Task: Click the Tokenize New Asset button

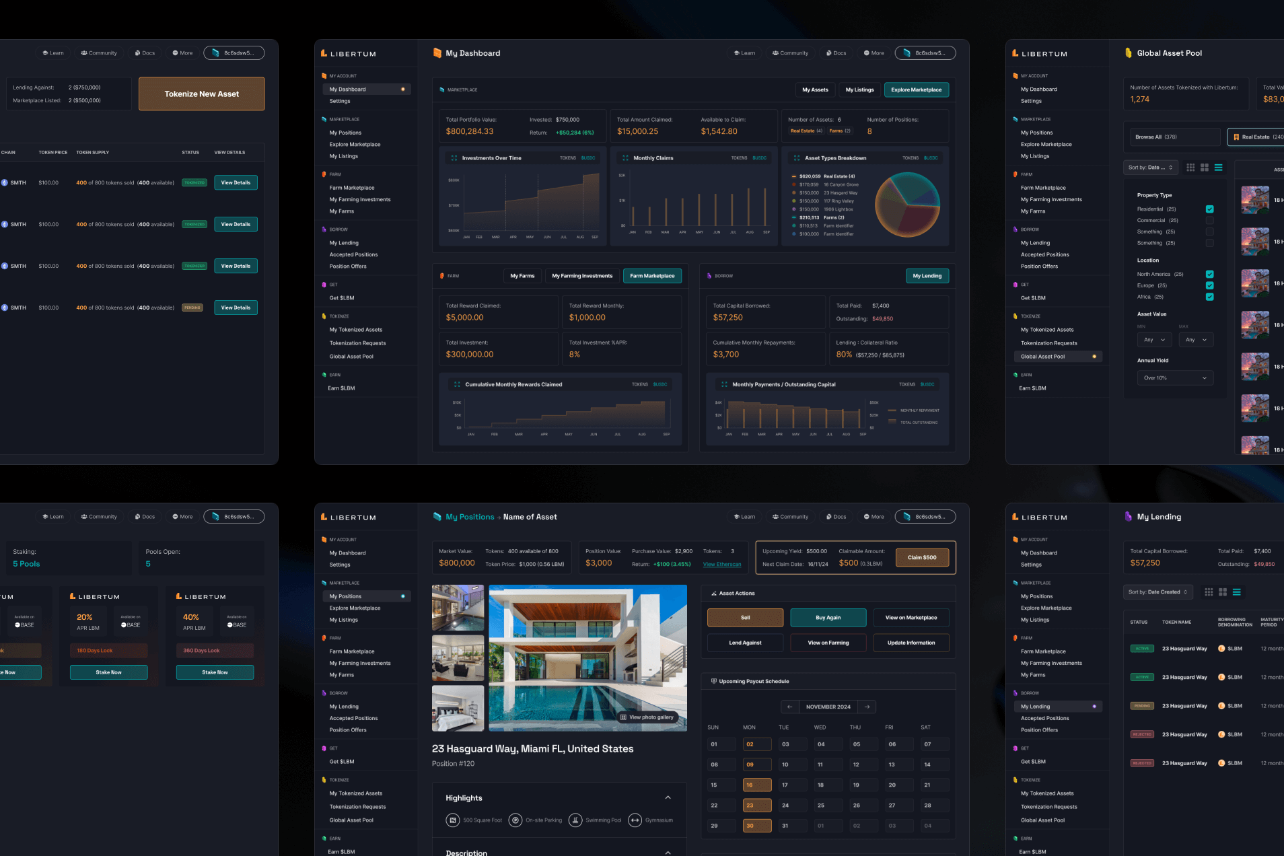Action: tap(201, 94)
